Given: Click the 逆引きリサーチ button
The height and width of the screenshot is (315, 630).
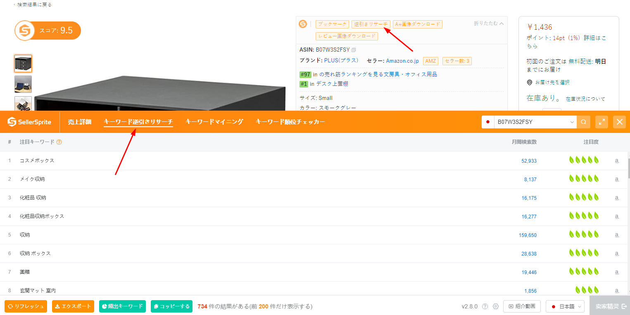Looking at the screenshot, I should coord(371,24).
